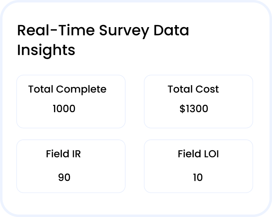Select the Field LOI value 10
Image resolution: width=272 pixels, height=217 pixels.
198,178
